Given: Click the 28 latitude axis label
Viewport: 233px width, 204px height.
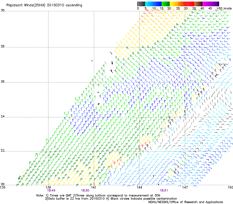Looking at the screenshot, I should (x=3, y=46).
